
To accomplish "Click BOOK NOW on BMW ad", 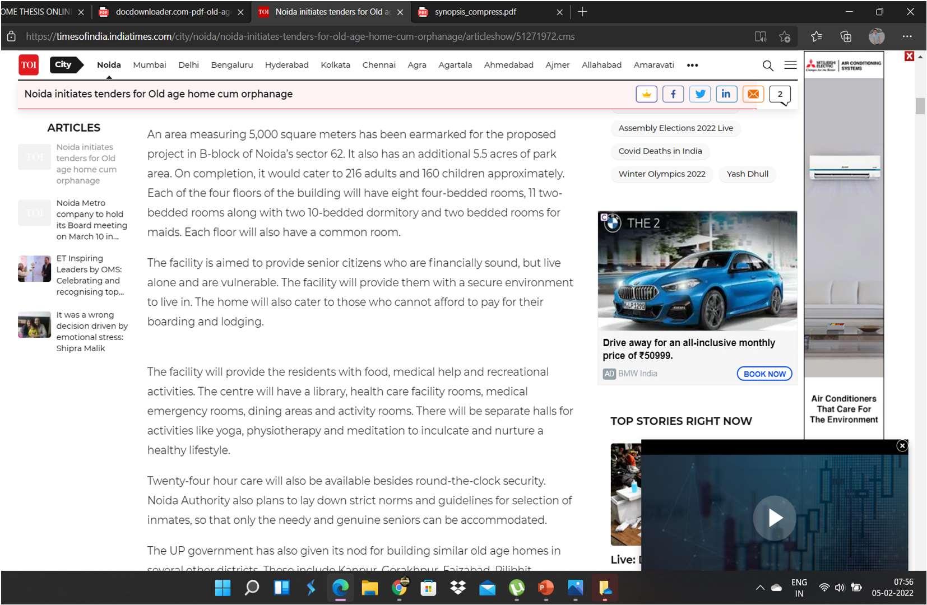I will (764, 374).
